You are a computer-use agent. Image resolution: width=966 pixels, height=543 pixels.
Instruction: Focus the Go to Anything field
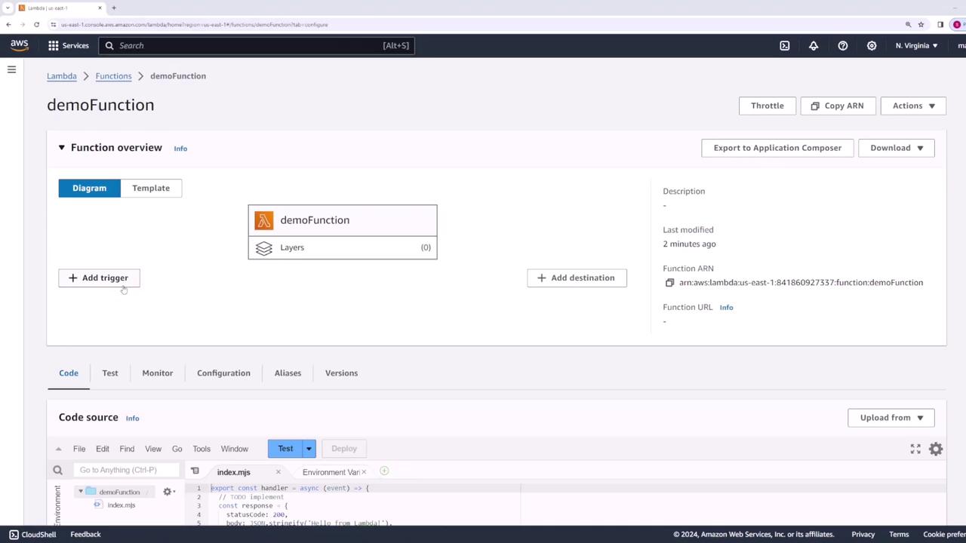pos(126,470)
